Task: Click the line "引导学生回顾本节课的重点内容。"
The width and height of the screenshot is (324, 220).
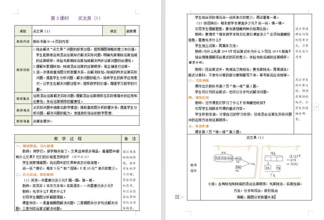Action: [220, 108]
